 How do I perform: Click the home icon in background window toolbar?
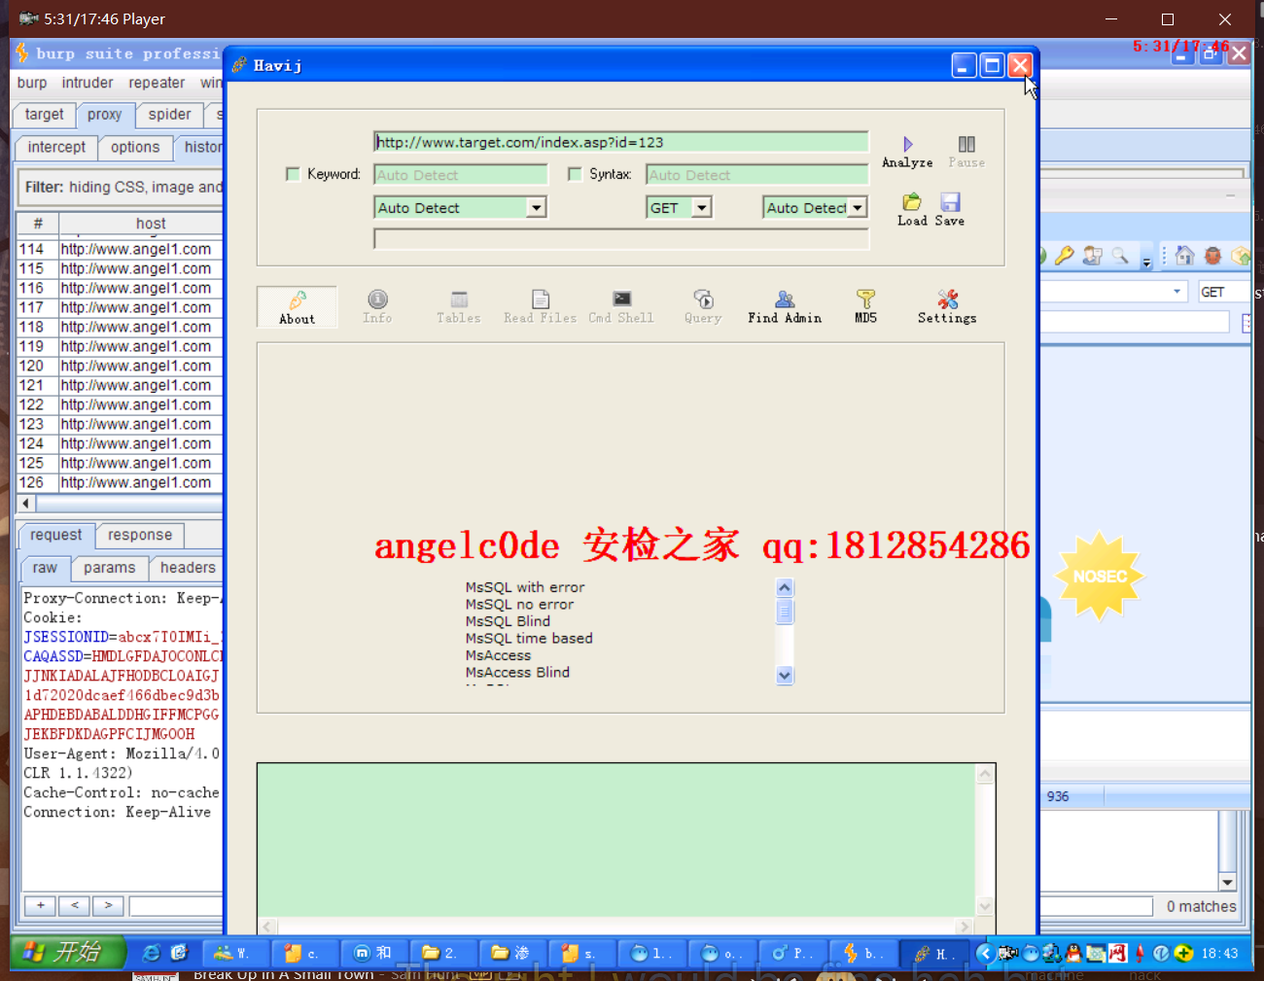click(1184, 256)
